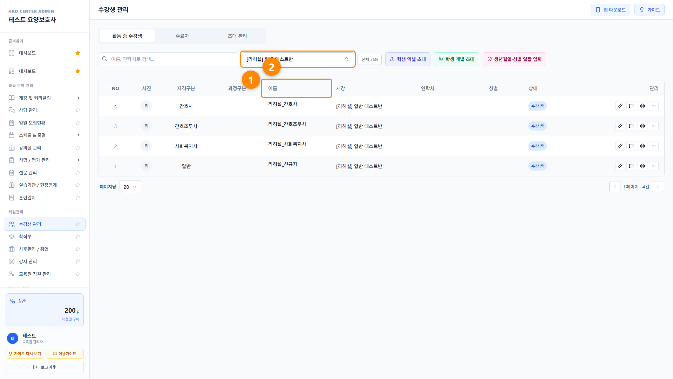Toggle favorite star for 강의실 관리
The height and width of the screenshot is (379, 673).
78,148
